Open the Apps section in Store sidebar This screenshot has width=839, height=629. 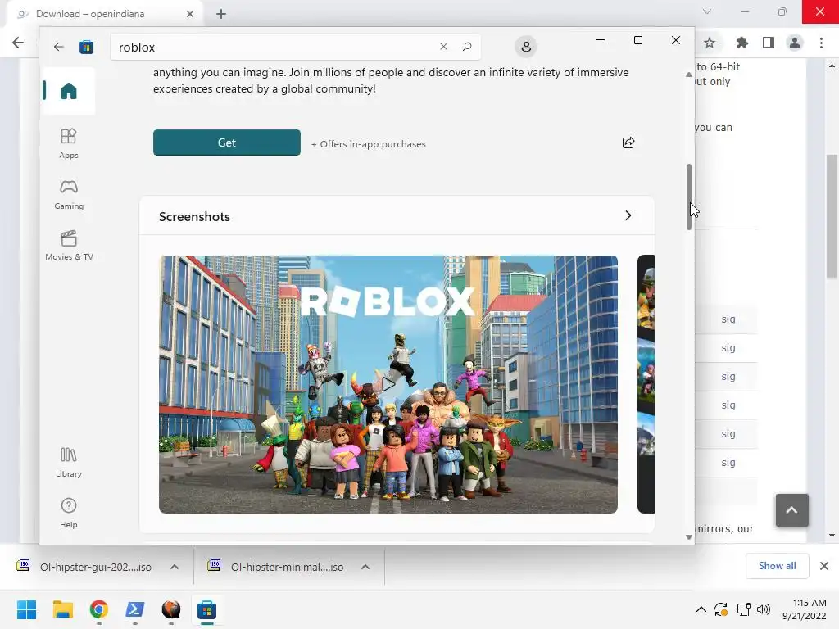[x=69, y=143]
